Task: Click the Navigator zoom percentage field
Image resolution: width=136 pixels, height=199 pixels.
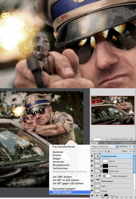Action: 95,139
